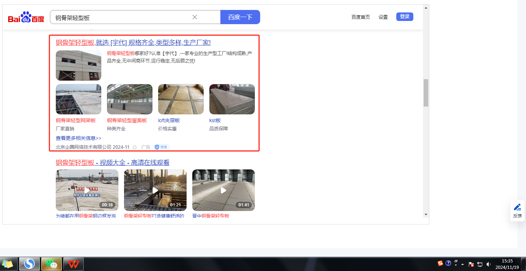
Task: Click the 品质保障 caption
Action: [x=219, y=129]
